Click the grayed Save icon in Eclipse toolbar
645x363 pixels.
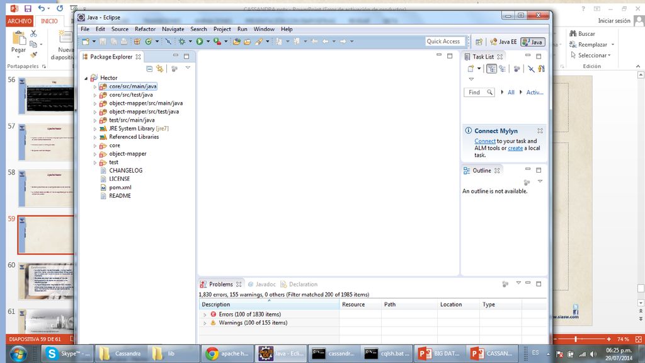[x=103, y=42]
